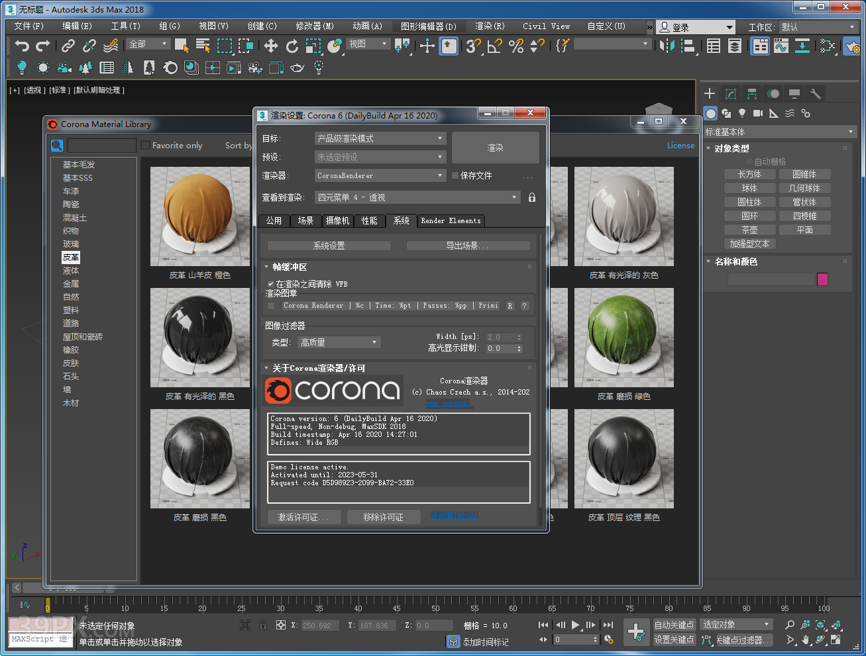
Task: Open the Modify panel wrench icon
Action: click(816, 93)
